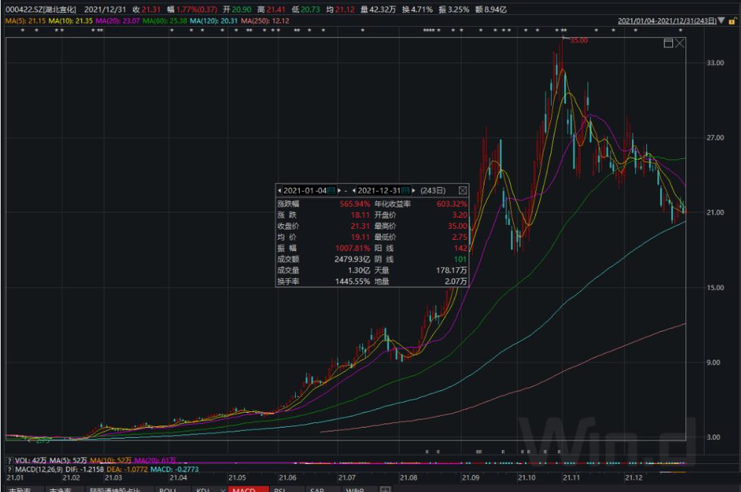
Task: Click the plus icon after the W&R tab
Action: [386, 490]
